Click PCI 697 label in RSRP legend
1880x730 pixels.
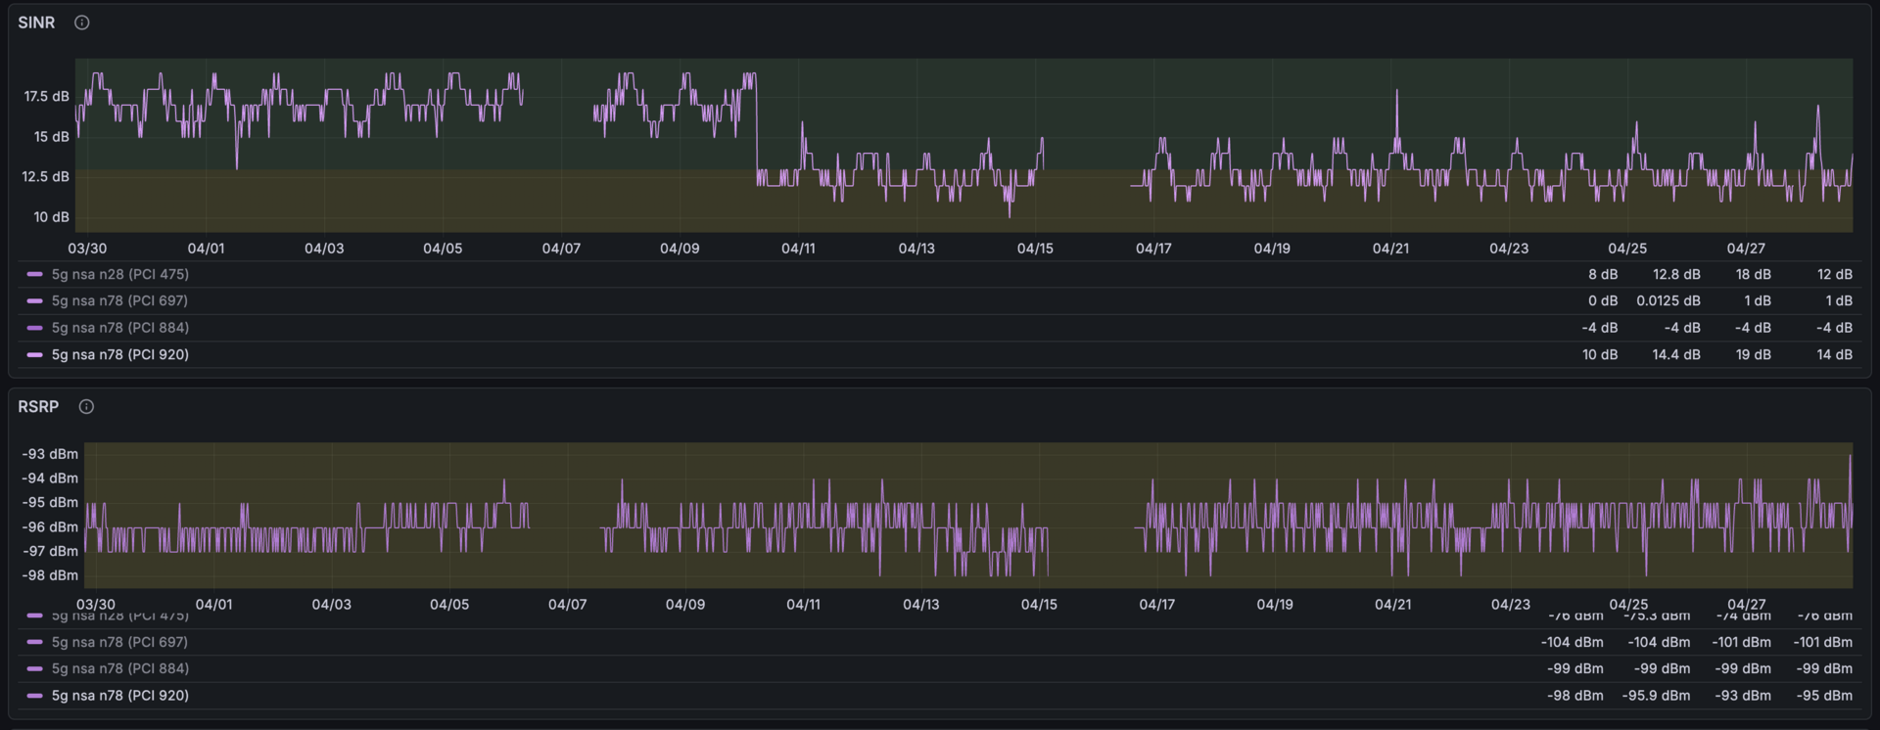coord(119,642)
